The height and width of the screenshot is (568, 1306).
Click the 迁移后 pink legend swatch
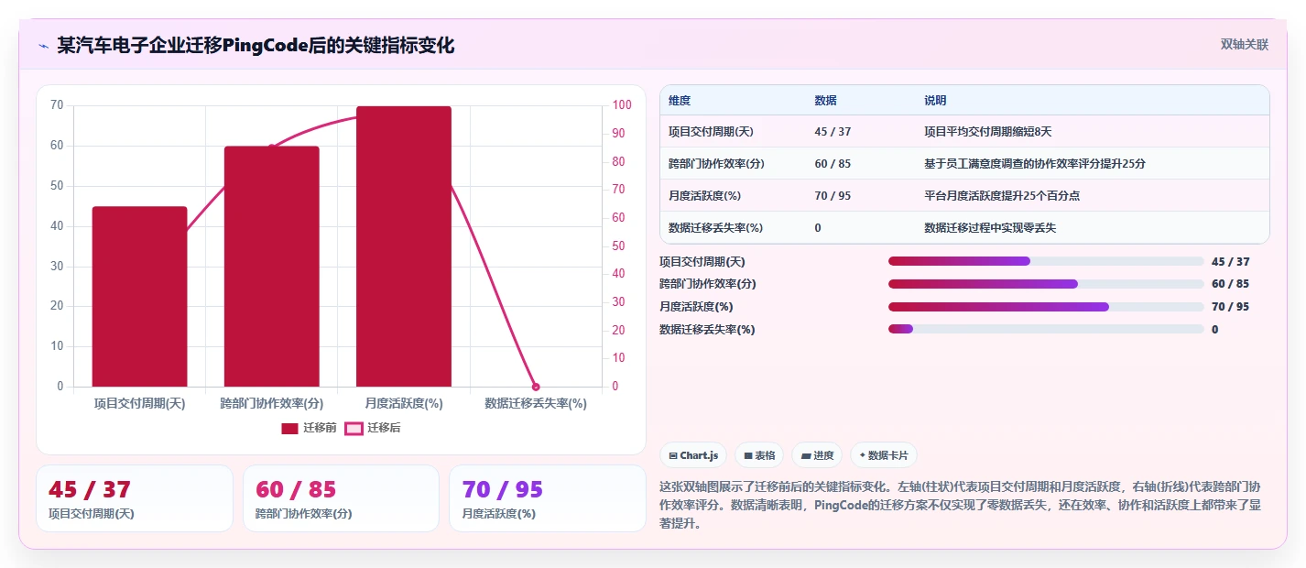(354, 428)
